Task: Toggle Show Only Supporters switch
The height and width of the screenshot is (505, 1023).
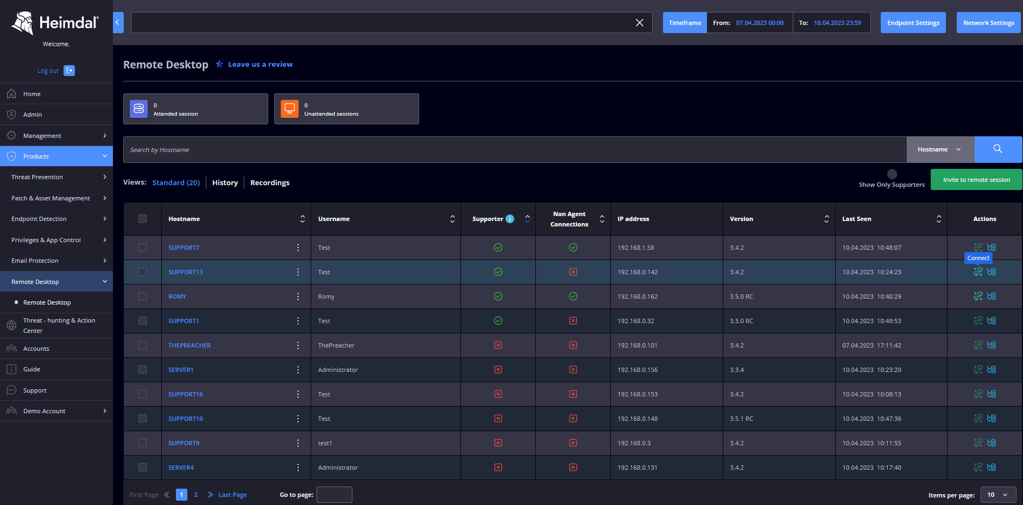Action: click(892, 174)
